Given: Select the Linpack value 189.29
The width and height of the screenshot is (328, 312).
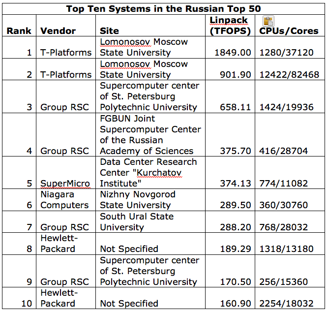Looking at the screenshot, I should pyautogui.click(x=236, y=249).
